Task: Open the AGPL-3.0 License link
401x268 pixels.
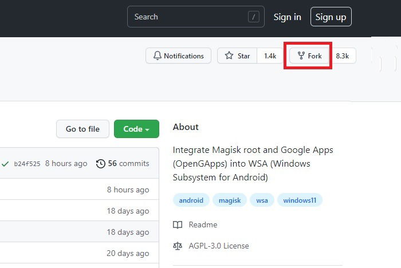Action: [219, 246]
